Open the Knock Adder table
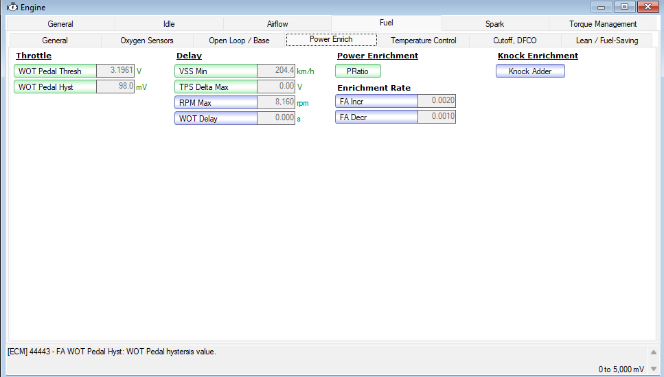This screenshot has height=377, width=664. coord(530,71)
